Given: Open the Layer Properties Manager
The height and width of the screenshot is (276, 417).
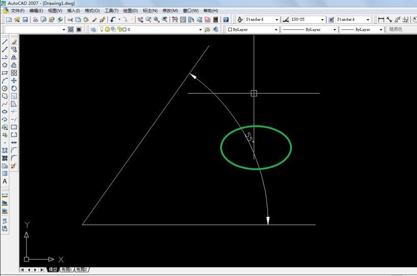Looking at the screenshot, I should (x=94, y=29).
